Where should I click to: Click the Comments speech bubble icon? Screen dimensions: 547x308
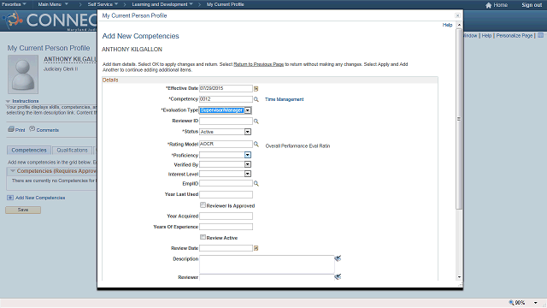click(32, 129)
